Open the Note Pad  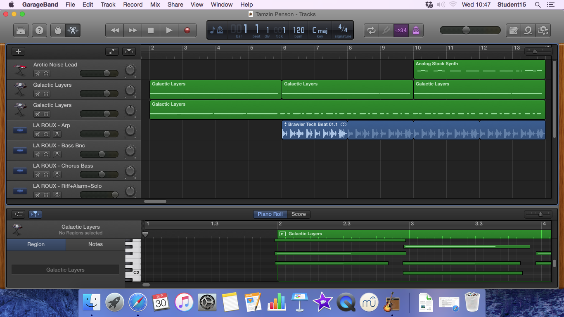click(513, 30)
